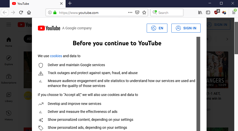The image size is (238, 131).
Task: Open uBlock Origin extension icon
Action: (x=217, y=12)
